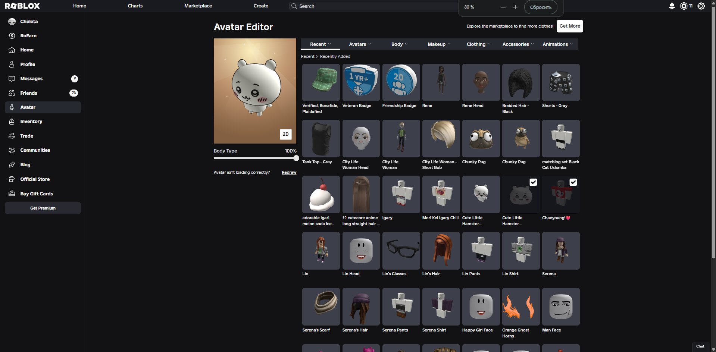Select the Orange Ghost Horns item

pos(521,307)
